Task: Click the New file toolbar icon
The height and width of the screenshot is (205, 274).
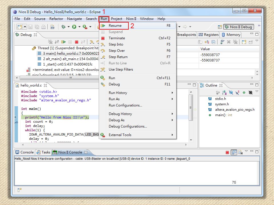Action: tap(20, 27)
